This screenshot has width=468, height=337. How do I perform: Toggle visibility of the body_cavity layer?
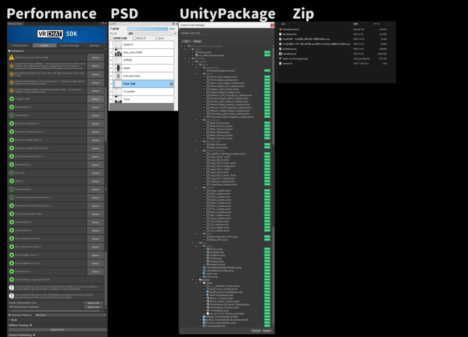pyautogui.click(x=111, y=52)
